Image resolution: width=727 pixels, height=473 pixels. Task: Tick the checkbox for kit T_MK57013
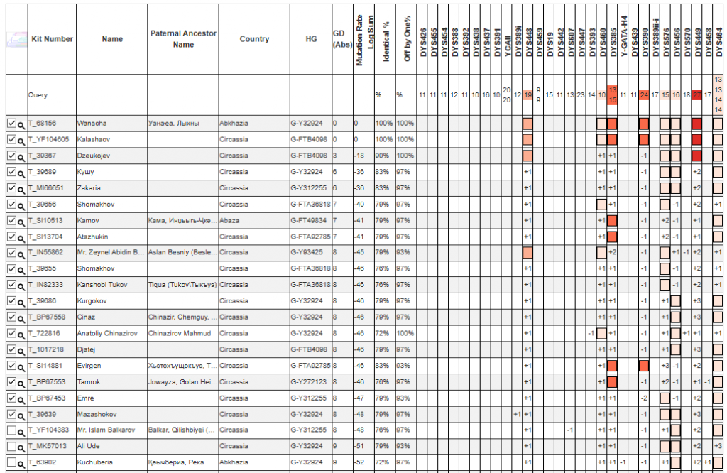pyautogui.click(x=11, y=446)
